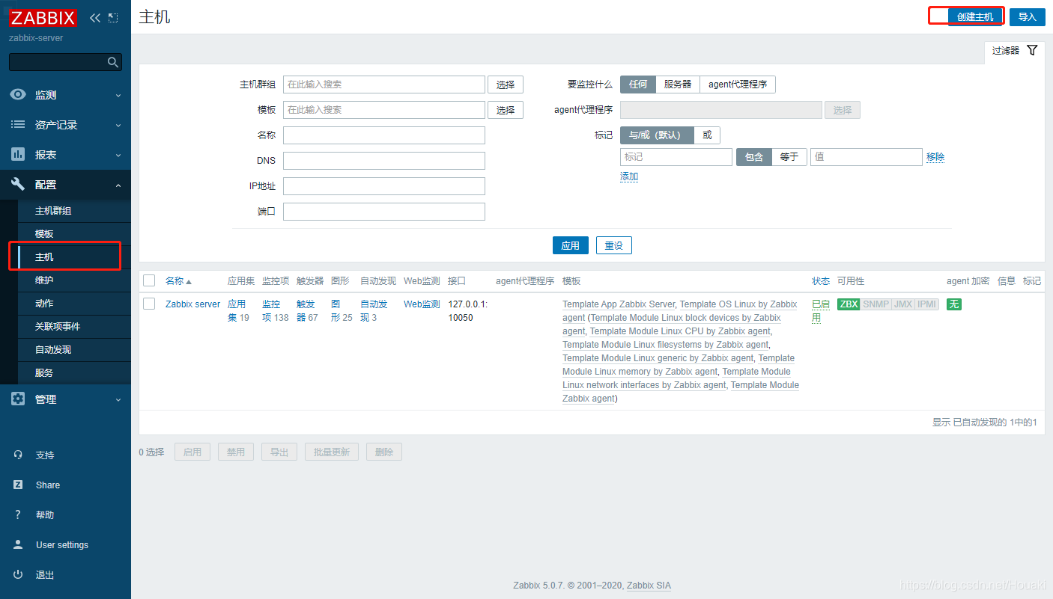Click the 退出 power icon
1053x599 pixels.
pos(18,574)
